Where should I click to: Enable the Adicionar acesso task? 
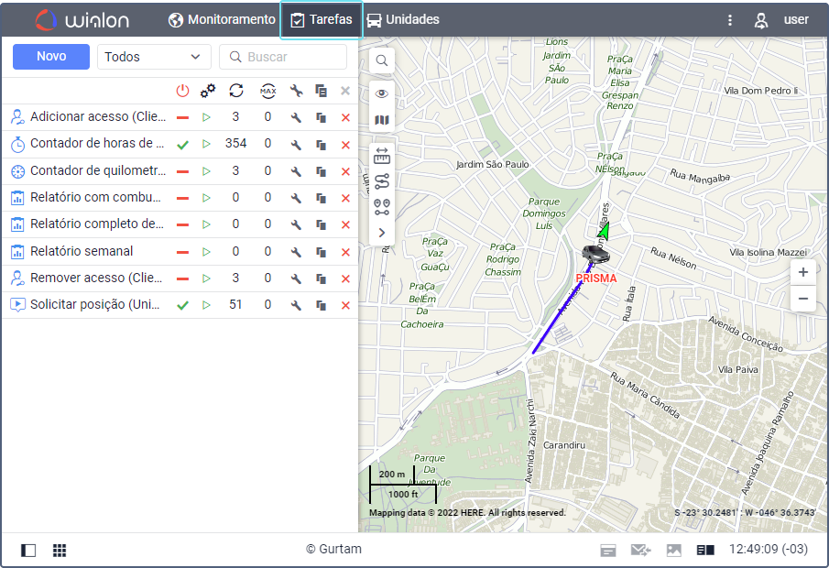(x=182, y=117)
